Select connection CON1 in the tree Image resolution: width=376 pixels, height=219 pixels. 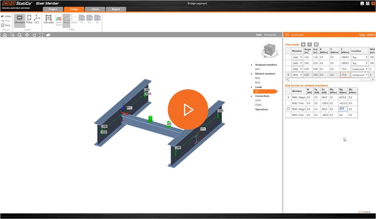click(258, 100)
